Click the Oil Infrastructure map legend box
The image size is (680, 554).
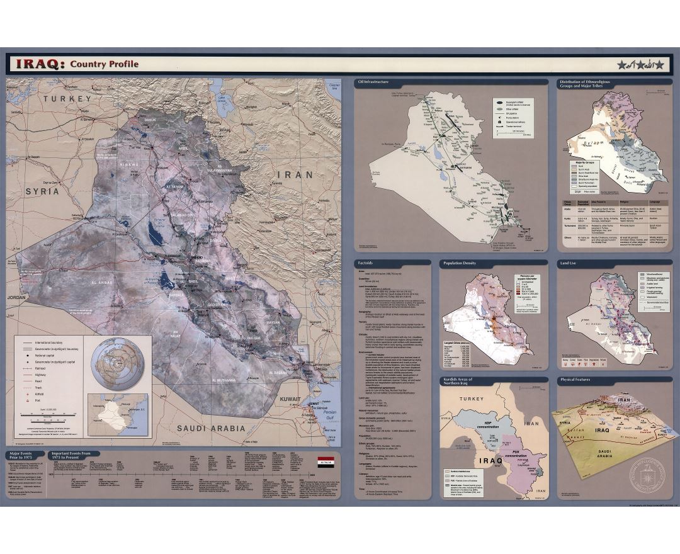coord(514,118)
